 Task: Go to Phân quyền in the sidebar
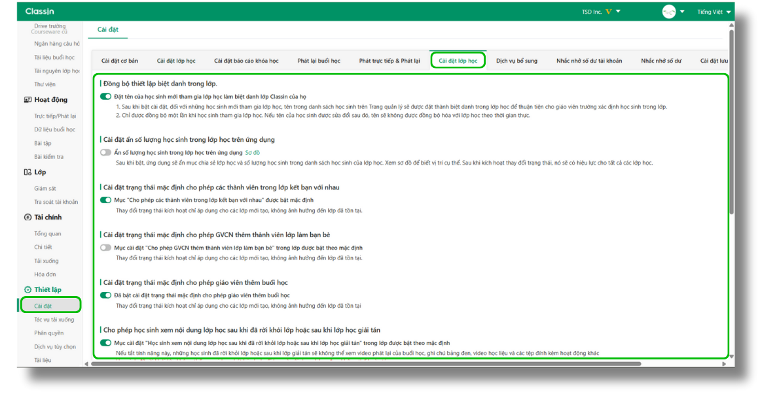pos(48,333)
